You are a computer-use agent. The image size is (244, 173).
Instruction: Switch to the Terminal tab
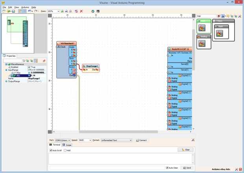click(55, 145)
